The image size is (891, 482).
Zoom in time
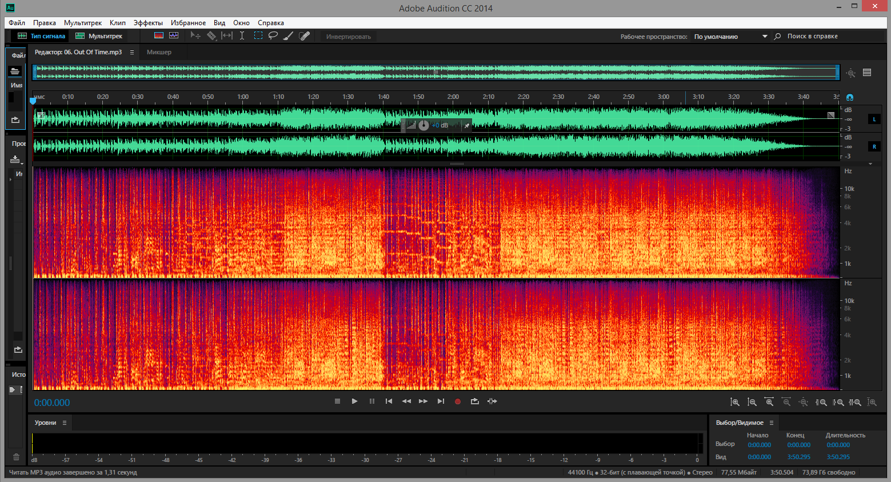click(769, 403)
